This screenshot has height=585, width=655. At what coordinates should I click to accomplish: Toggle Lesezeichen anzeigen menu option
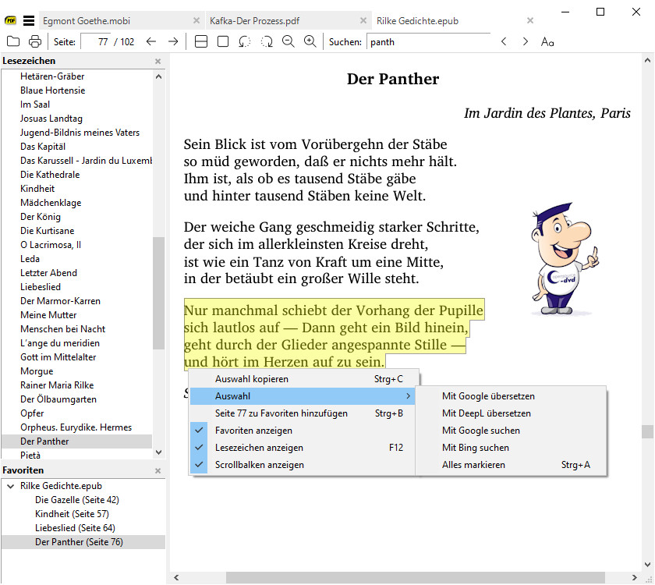point(259,448)
